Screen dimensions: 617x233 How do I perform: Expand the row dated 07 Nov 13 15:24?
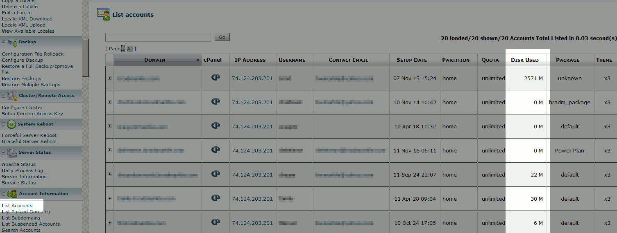point(109,78)
